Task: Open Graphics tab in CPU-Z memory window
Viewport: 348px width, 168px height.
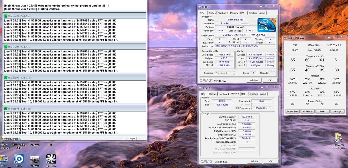Action: (253, 94)
